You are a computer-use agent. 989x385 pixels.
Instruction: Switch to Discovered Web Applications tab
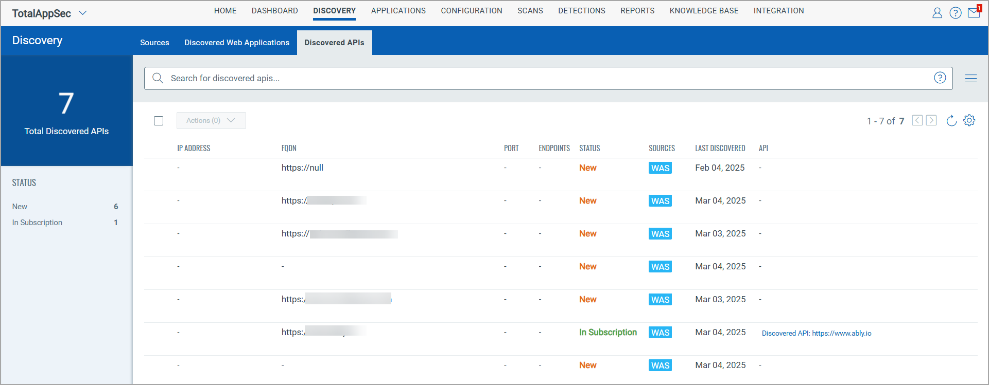pos(237,43)
